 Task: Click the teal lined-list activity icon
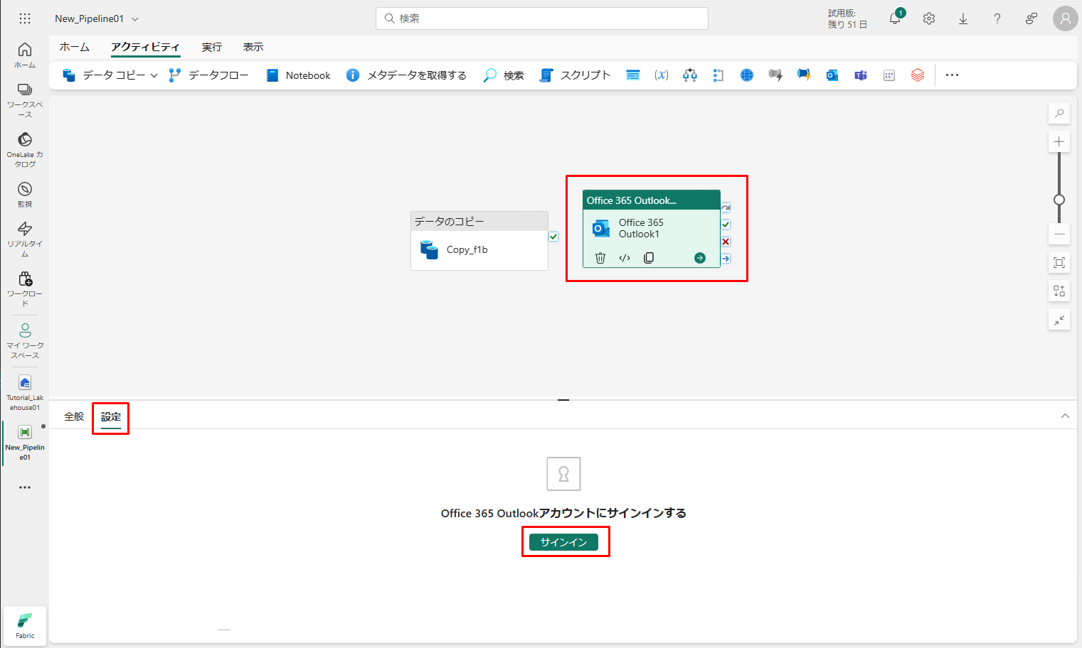[x=633, y=75]
